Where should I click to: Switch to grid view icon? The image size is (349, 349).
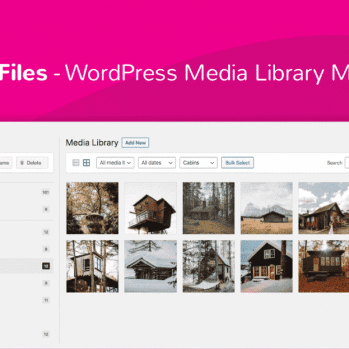click(x=86, y=163)
